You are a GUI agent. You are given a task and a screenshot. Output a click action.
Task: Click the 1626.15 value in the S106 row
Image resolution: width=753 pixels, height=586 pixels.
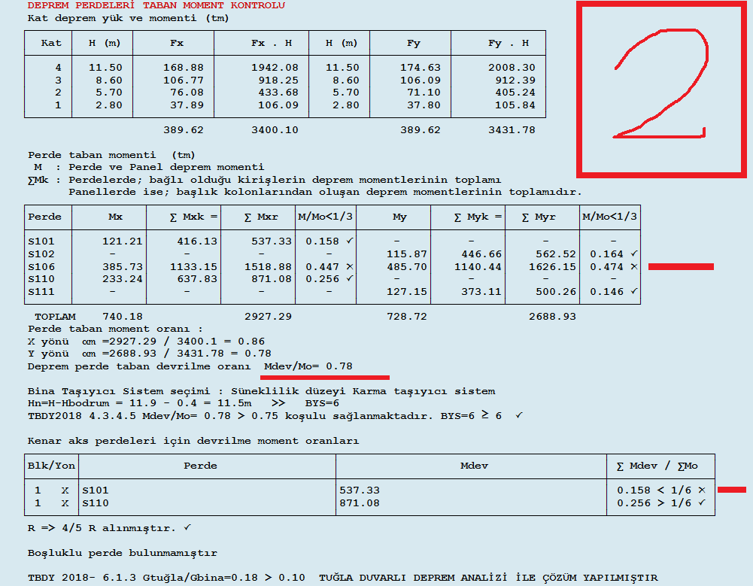click(556, 266)
